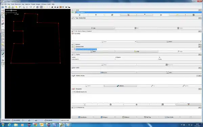This screenshot has height=127, width=203.
Task: Open the Search dropdown arrow in selection panel
Action: (201, 42)
